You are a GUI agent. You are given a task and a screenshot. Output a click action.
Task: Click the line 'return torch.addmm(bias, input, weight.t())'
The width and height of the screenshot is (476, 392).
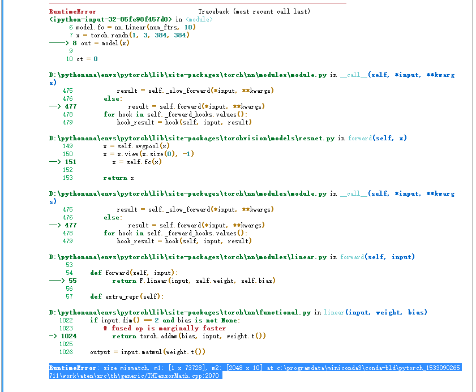click(x=188, y=336)
